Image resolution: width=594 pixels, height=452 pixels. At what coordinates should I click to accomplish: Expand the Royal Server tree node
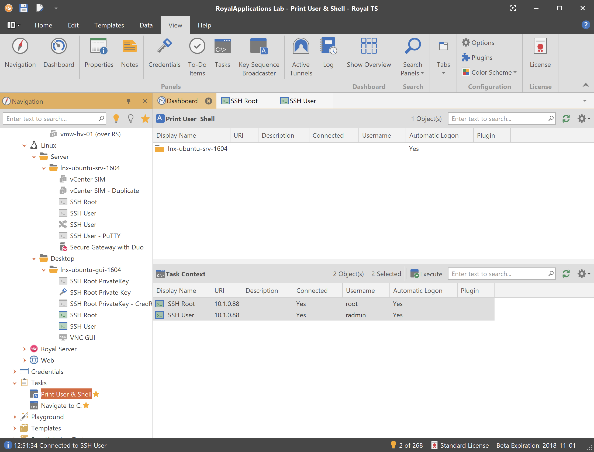pos(24,349)
